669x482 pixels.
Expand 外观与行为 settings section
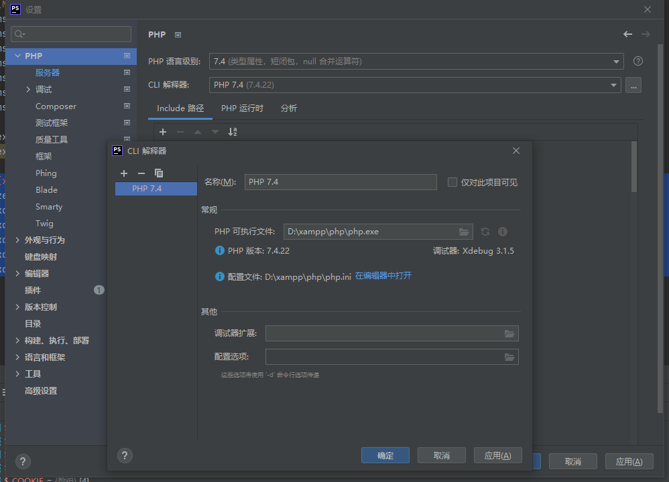point(17,240)
